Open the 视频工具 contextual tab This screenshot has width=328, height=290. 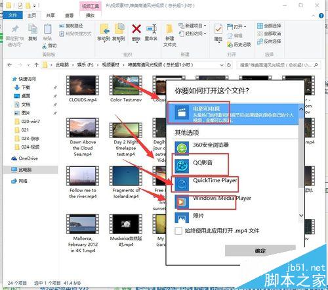pos(90,6)
